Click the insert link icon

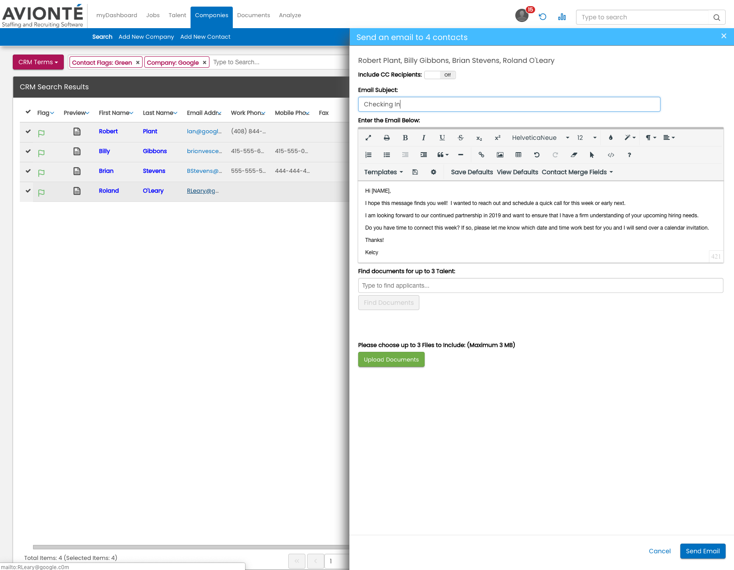pyautogui.click(x=481, y=155)
